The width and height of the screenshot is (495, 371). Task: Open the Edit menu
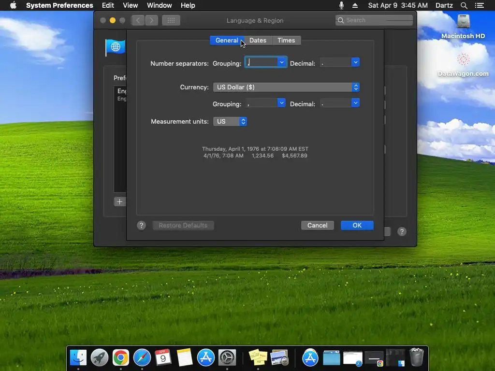[108, 5]
